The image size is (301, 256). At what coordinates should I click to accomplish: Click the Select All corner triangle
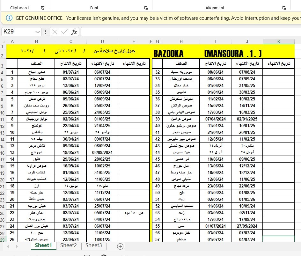click(x=3, y=42)
